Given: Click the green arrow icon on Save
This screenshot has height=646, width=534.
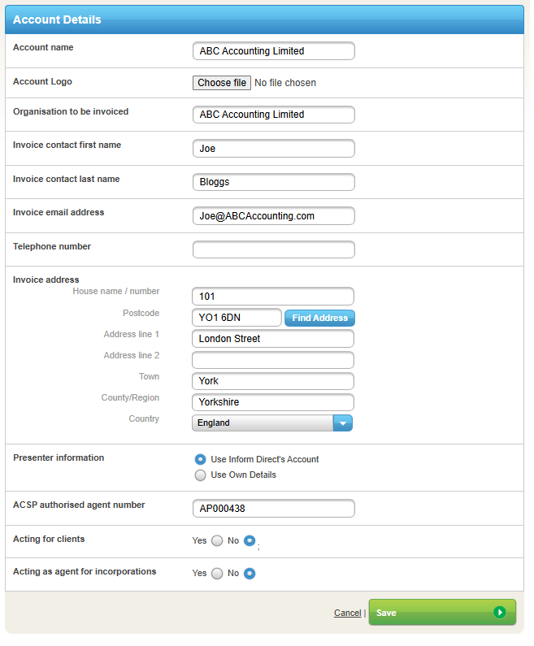Looking at the screenshot, I should coord(500,612).
